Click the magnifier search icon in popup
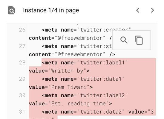This screenshot has width=164, height=119. click(x=124, y=40)
